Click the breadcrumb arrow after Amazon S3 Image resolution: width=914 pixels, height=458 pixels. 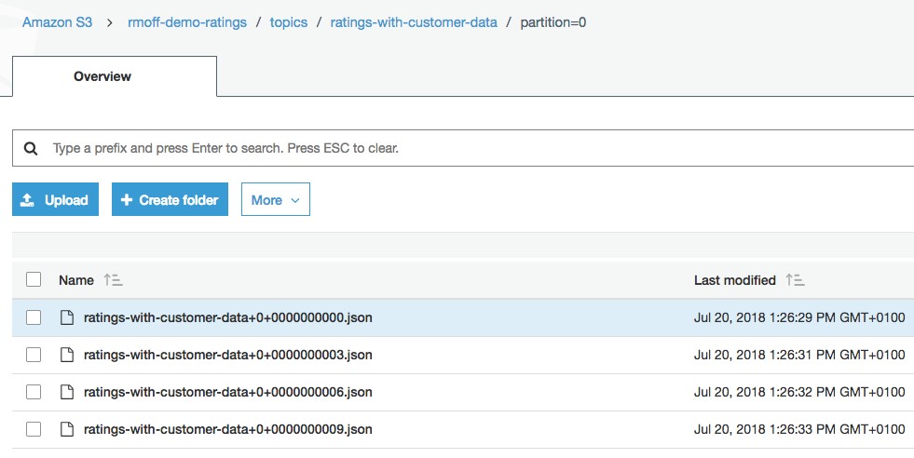[110, 22]
